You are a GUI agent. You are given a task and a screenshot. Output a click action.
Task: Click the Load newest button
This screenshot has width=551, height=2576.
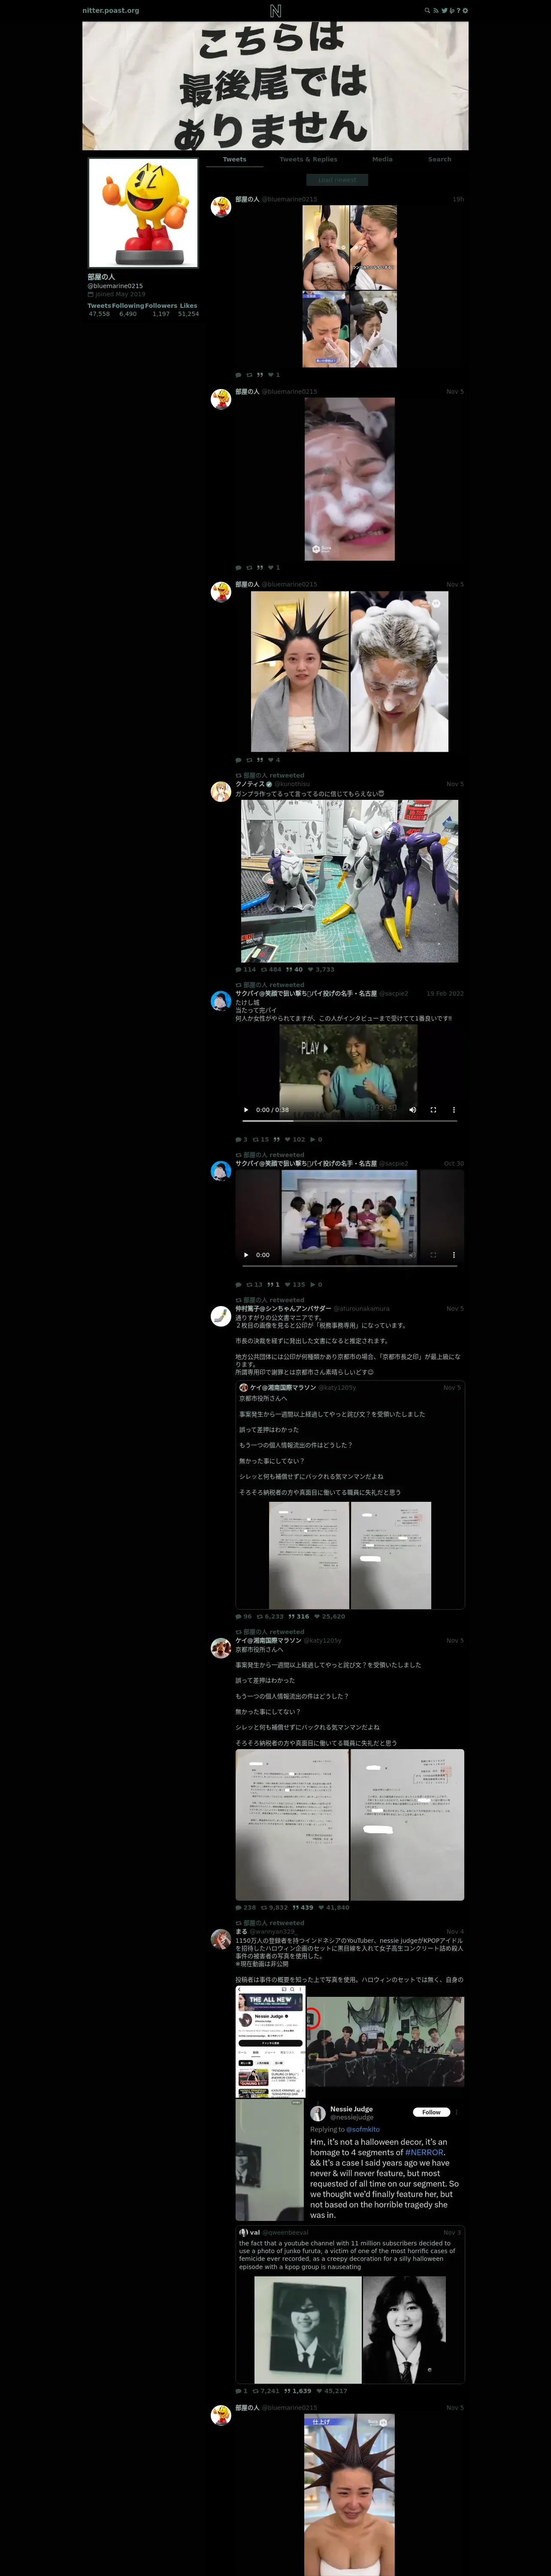click(337, 180)
